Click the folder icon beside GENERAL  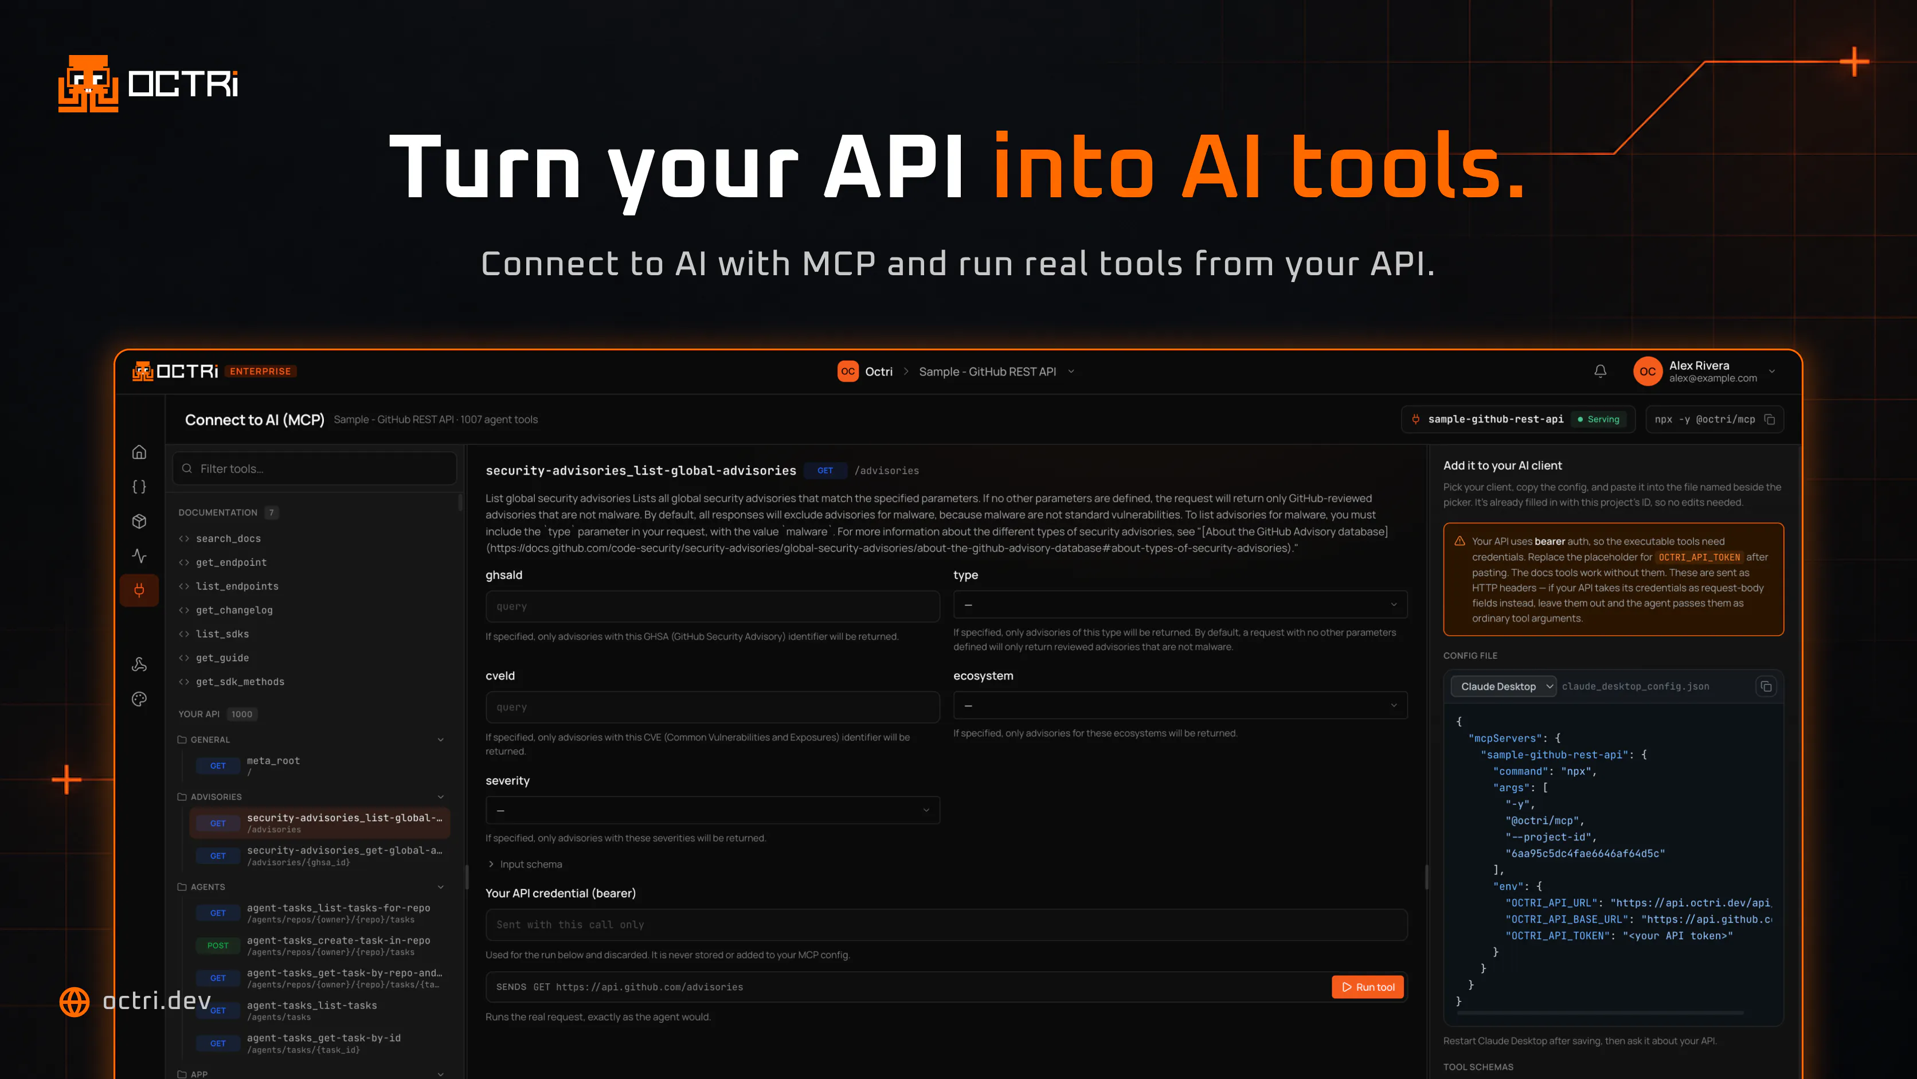tap(182, 740)
